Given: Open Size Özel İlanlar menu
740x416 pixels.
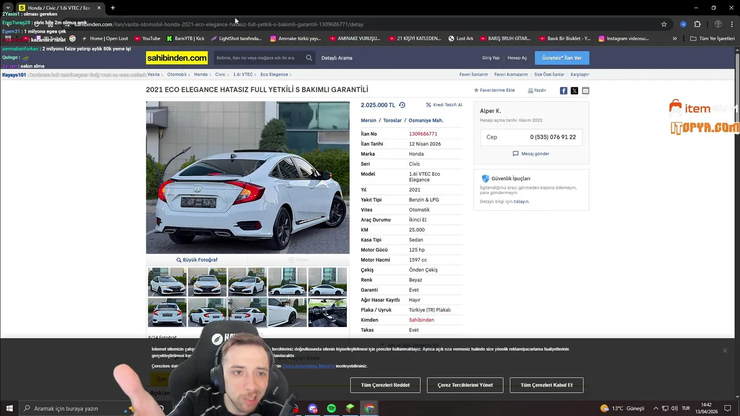Looking at the screenshot, I should click(x=549, y=75).
